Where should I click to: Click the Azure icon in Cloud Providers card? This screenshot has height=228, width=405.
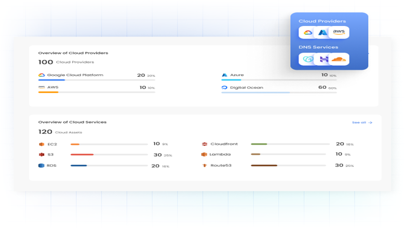pos(322,33)
